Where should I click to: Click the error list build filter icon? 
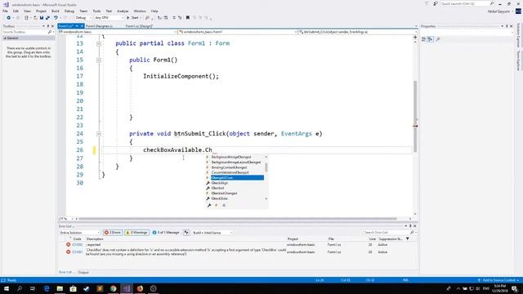(186, 233)
